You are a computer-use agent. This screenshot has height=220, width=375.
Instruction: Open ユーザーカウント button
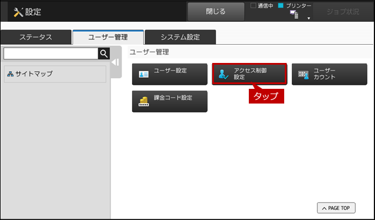click(x=330, y=74)
